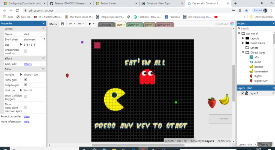Expand the Layouts folder
The image size is (275, 150).
coord(243,38)
